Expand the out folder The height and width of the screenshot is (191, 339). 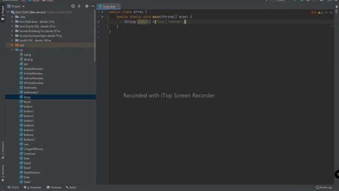(12, 45)
